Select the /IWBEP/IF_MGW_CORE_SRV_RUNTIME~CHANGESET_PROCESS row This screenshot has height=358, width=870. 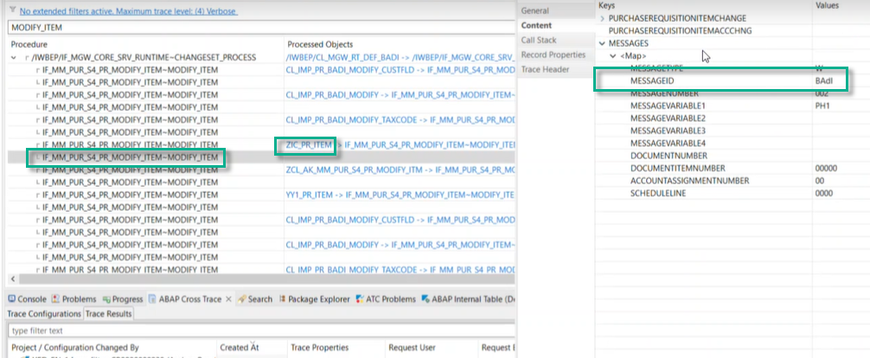click(x=144, y=57)
